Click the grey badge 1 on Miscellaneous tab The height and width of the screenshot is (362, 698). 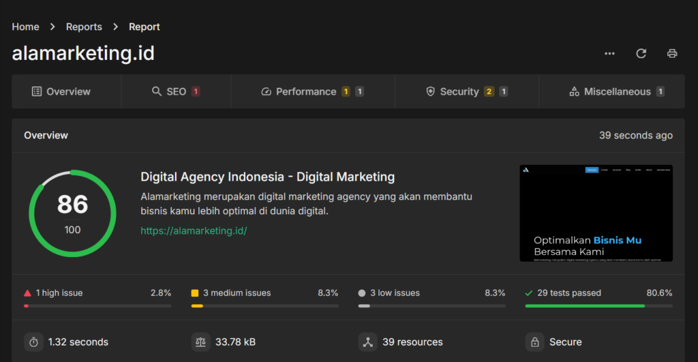tap(660, 91)
